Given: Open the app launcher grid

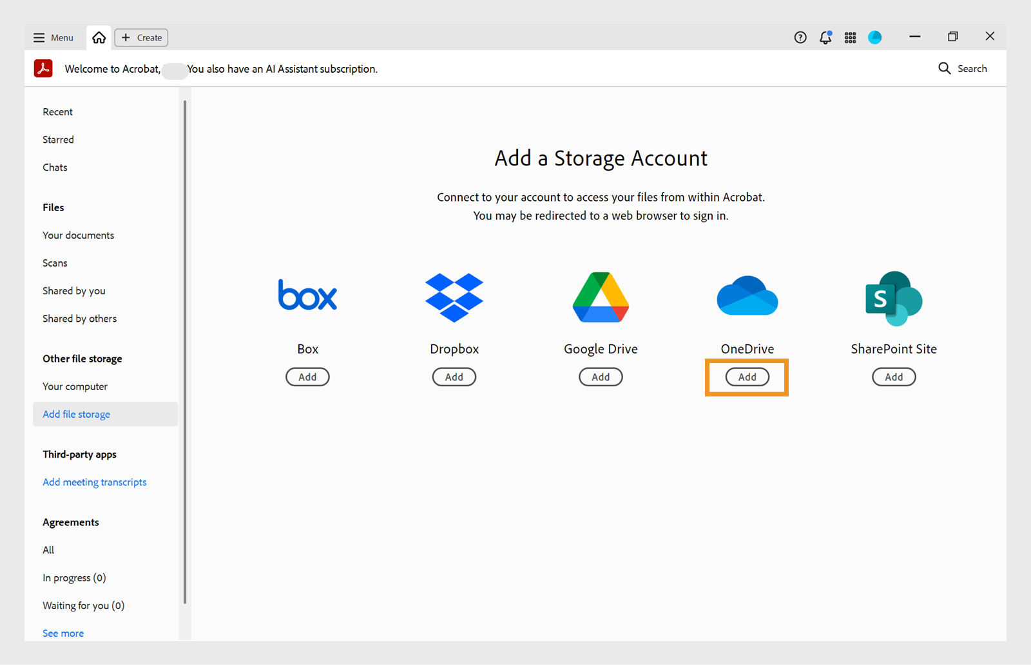Looking at the screenshot, I should [x=850, y=37].
